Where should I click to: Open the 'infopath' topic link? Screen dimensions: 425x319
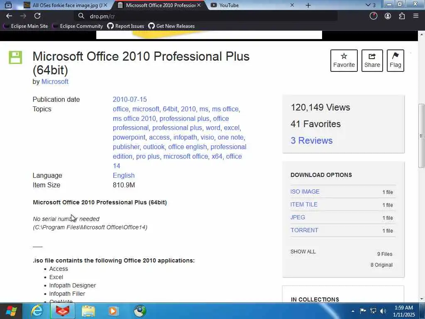[x=185, y=137]
